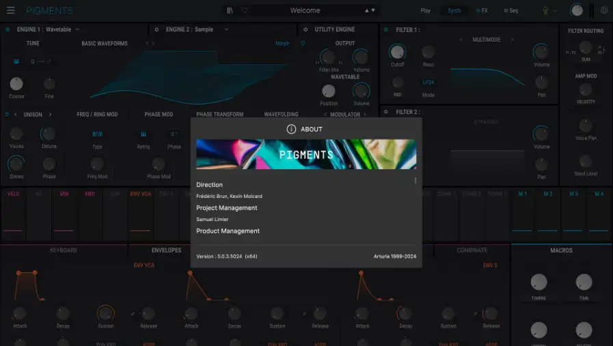Select next preset with down arrow
Viewport: 613px width, 346px height.
pyautogui.click(x=373, y=10)
